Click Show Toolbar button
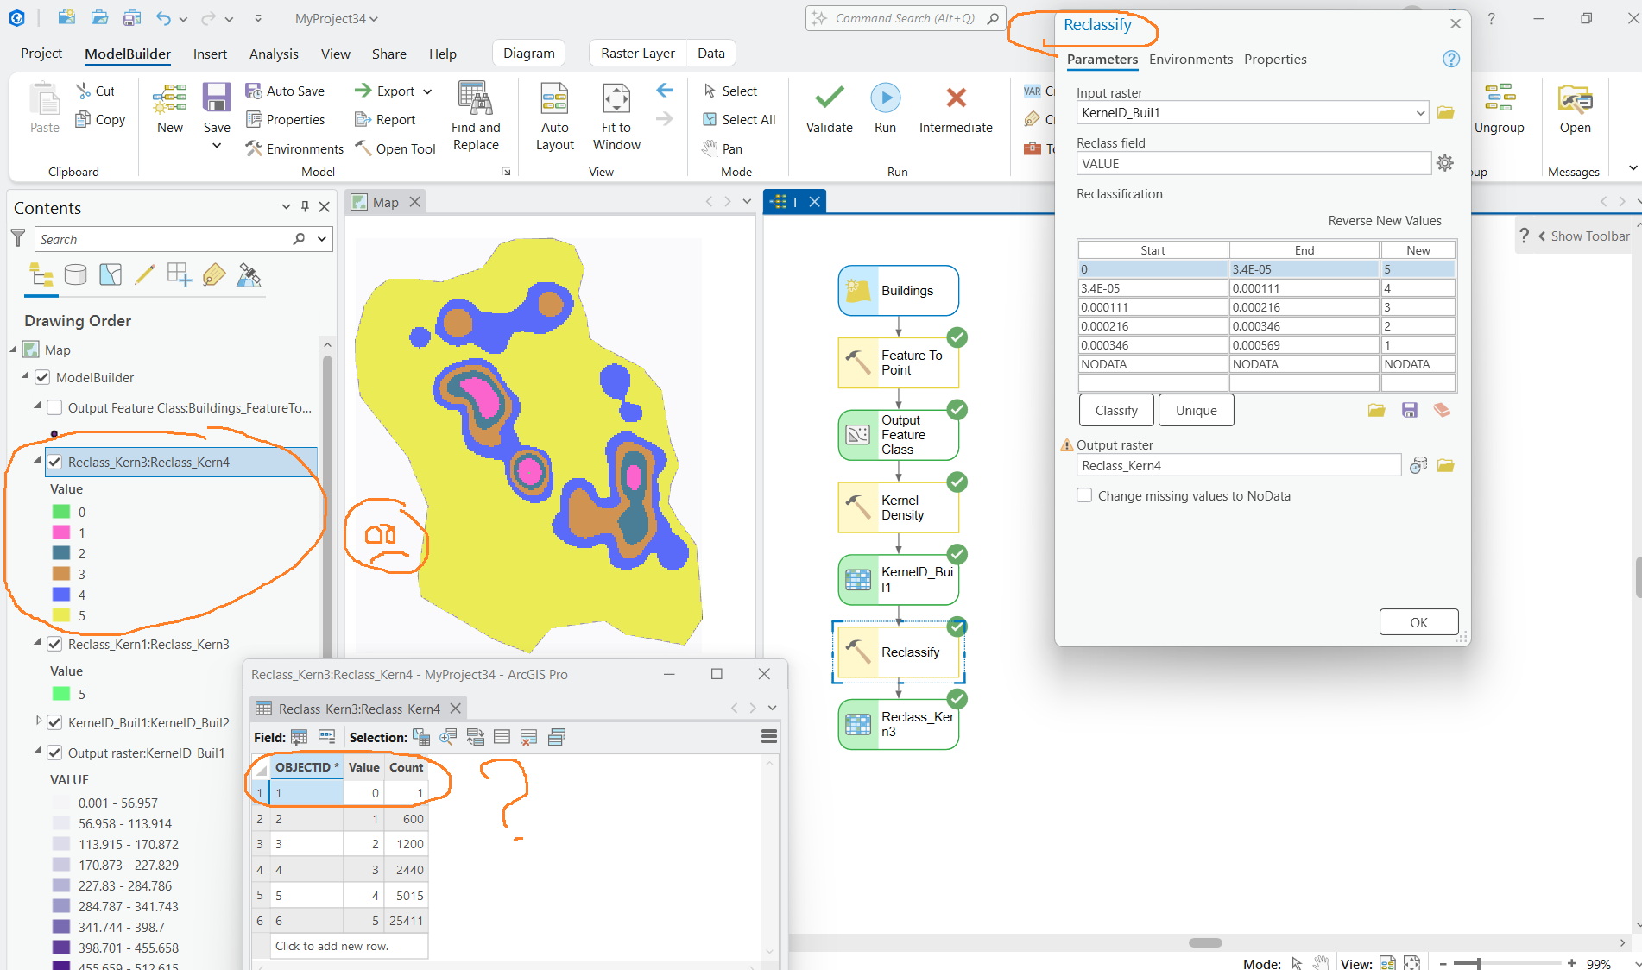This screenshot has height=970, width=1642. [1583, 236]
